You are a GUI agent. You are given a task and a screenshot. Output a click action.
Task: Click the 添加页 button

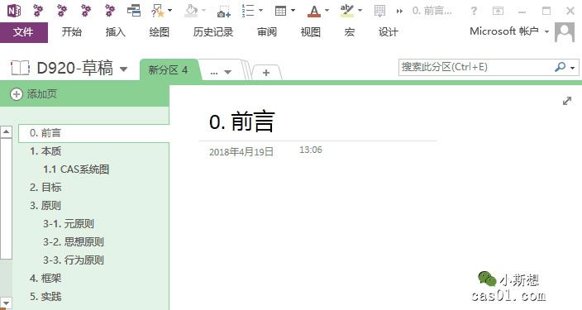click(x=33, y=94)
